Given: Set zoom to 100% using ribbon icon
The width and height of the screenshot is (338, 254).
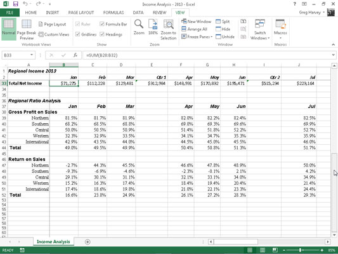Looking at the screenshot, I should tap(153, 24).
